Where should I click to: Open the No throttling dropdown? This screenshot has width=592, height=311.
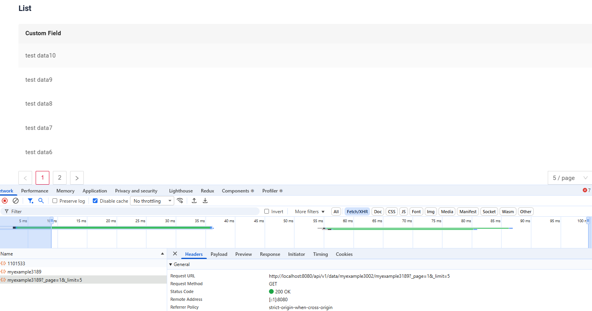[152, 201]
